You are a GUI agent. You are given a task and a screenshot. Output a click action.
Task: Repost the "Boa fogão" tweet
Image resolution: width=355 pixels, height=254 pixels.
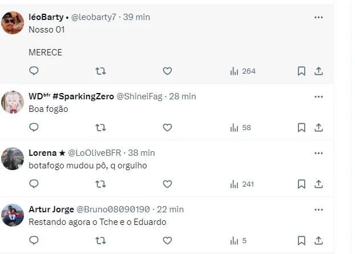[100, 127]
